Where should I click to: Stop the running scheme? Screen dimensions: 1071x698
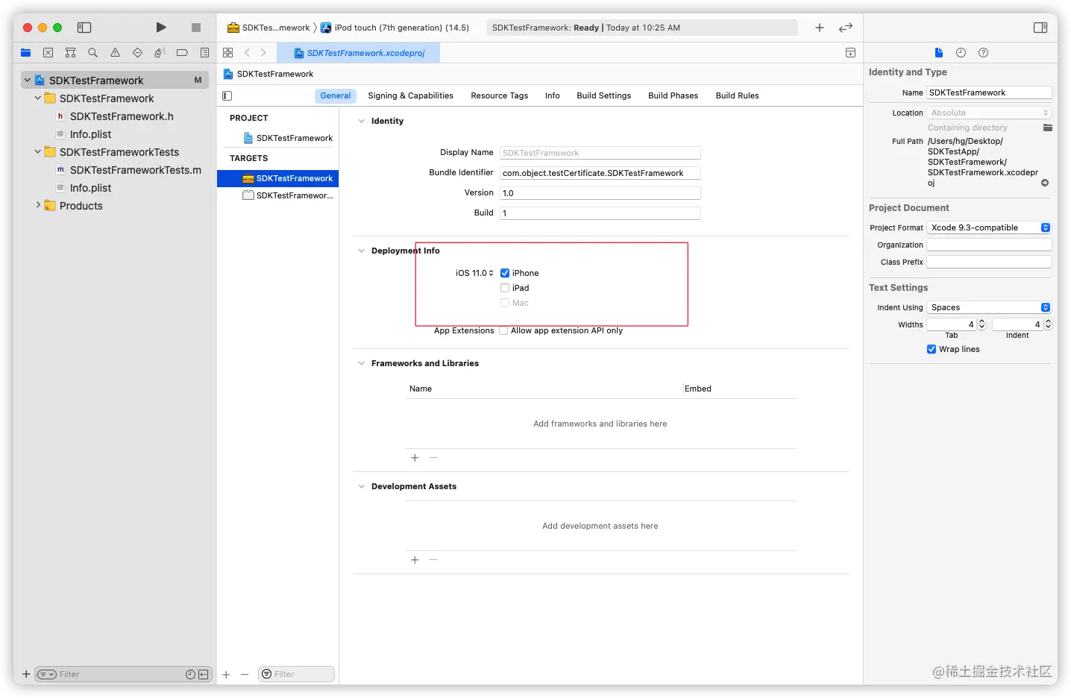click(196, 28)
